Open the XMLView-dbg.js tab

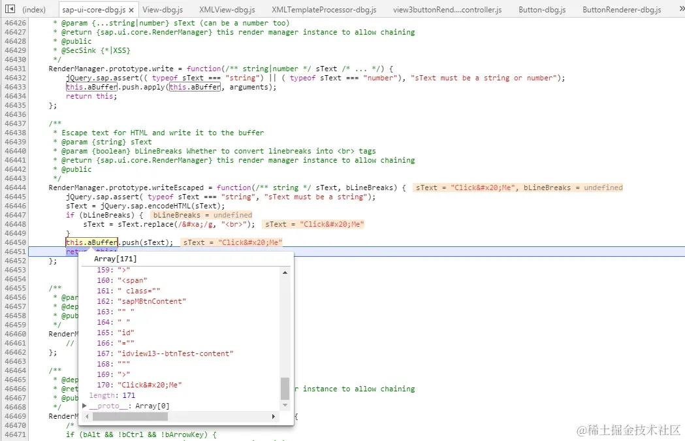[227, 10]
